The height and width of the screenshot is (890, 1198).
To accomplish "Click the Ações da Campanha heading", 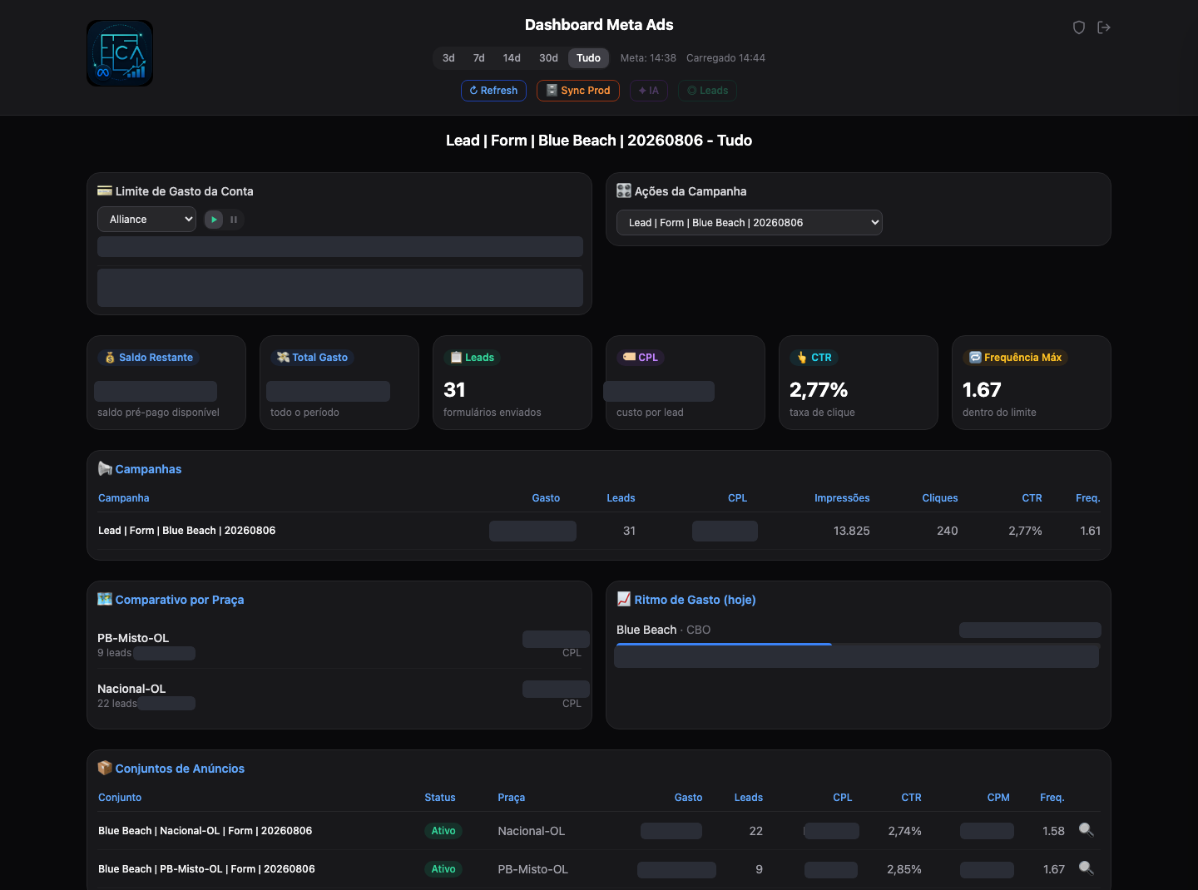I will (x=681, y=191).
